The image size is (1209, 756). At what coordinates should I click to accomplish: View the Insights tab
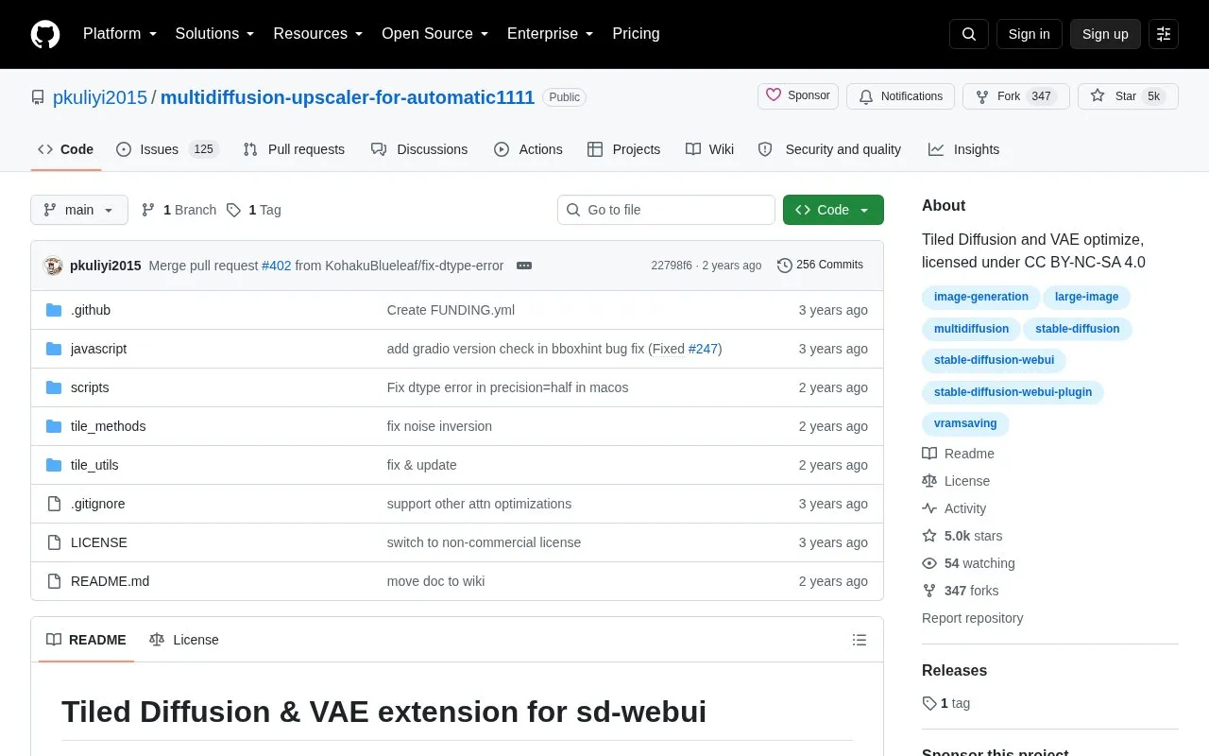(963, 149)
